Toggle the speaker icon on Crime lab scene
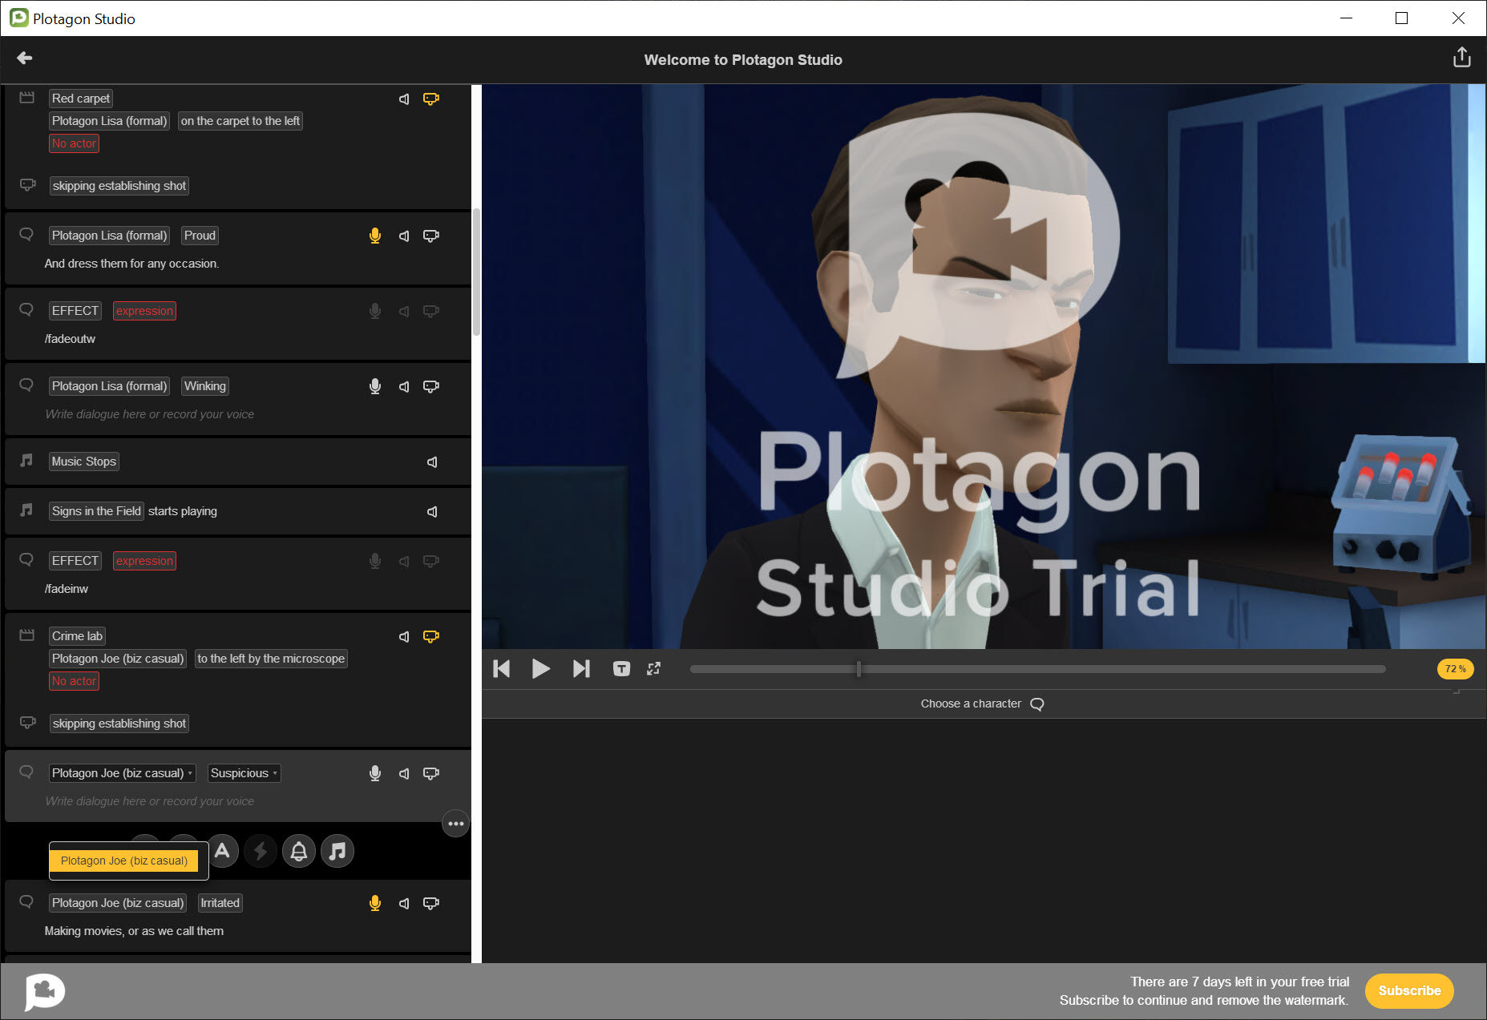Image resolution: width=1487 pixels, height=1020 pixels. point(404,636)
